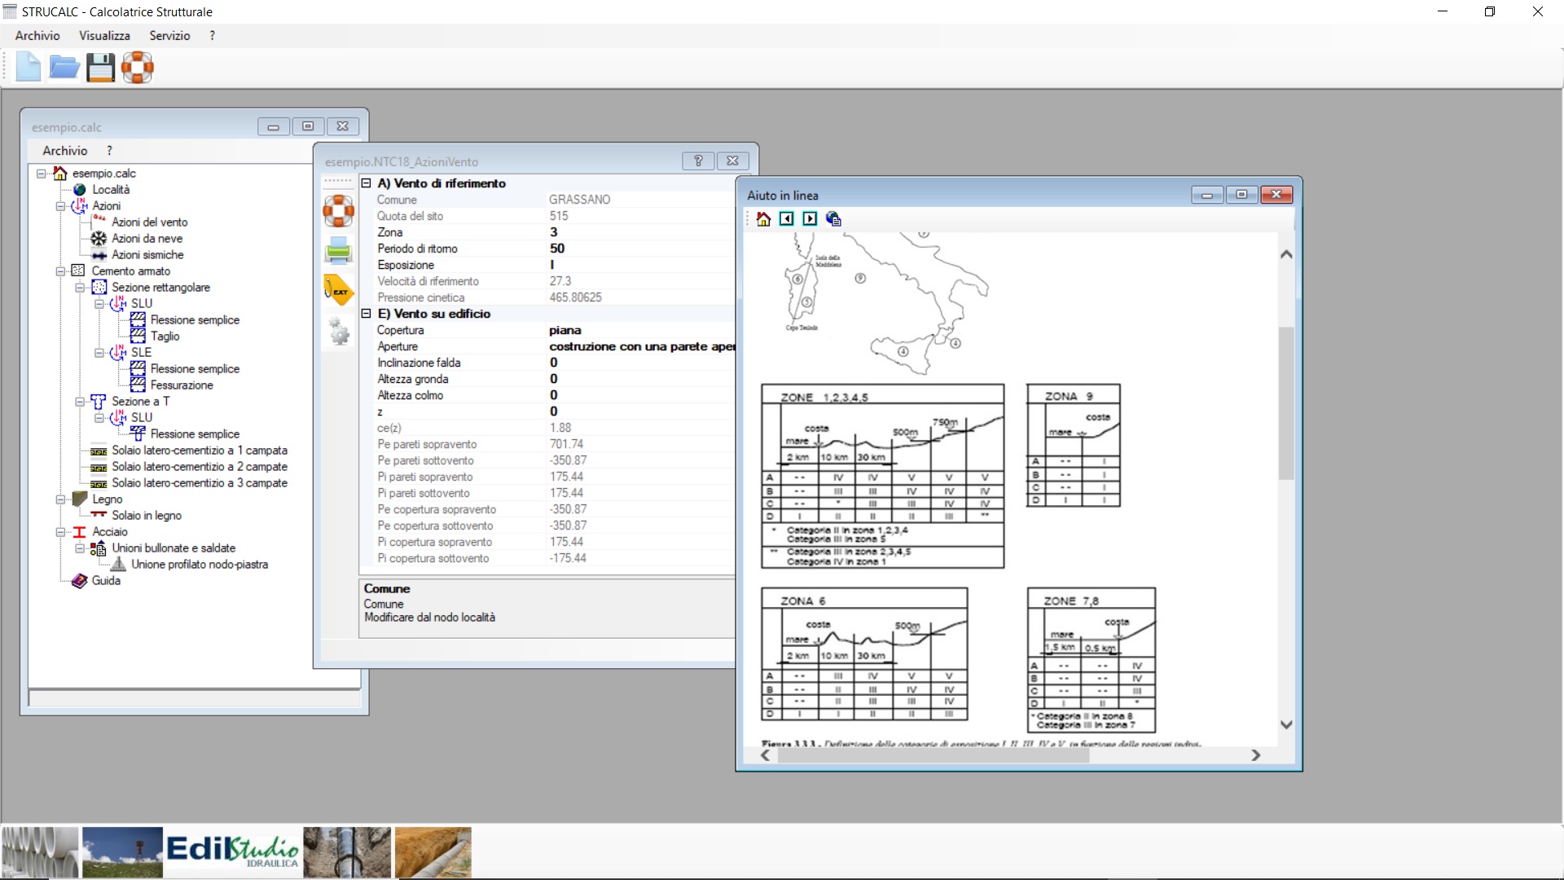
Task: Collapse the Acciaio tree node
Action: 60,532
